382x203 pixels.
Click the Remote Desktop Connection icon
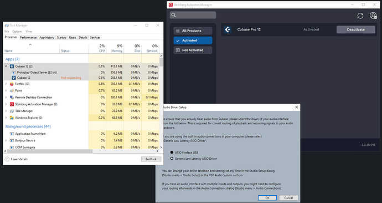12,98
